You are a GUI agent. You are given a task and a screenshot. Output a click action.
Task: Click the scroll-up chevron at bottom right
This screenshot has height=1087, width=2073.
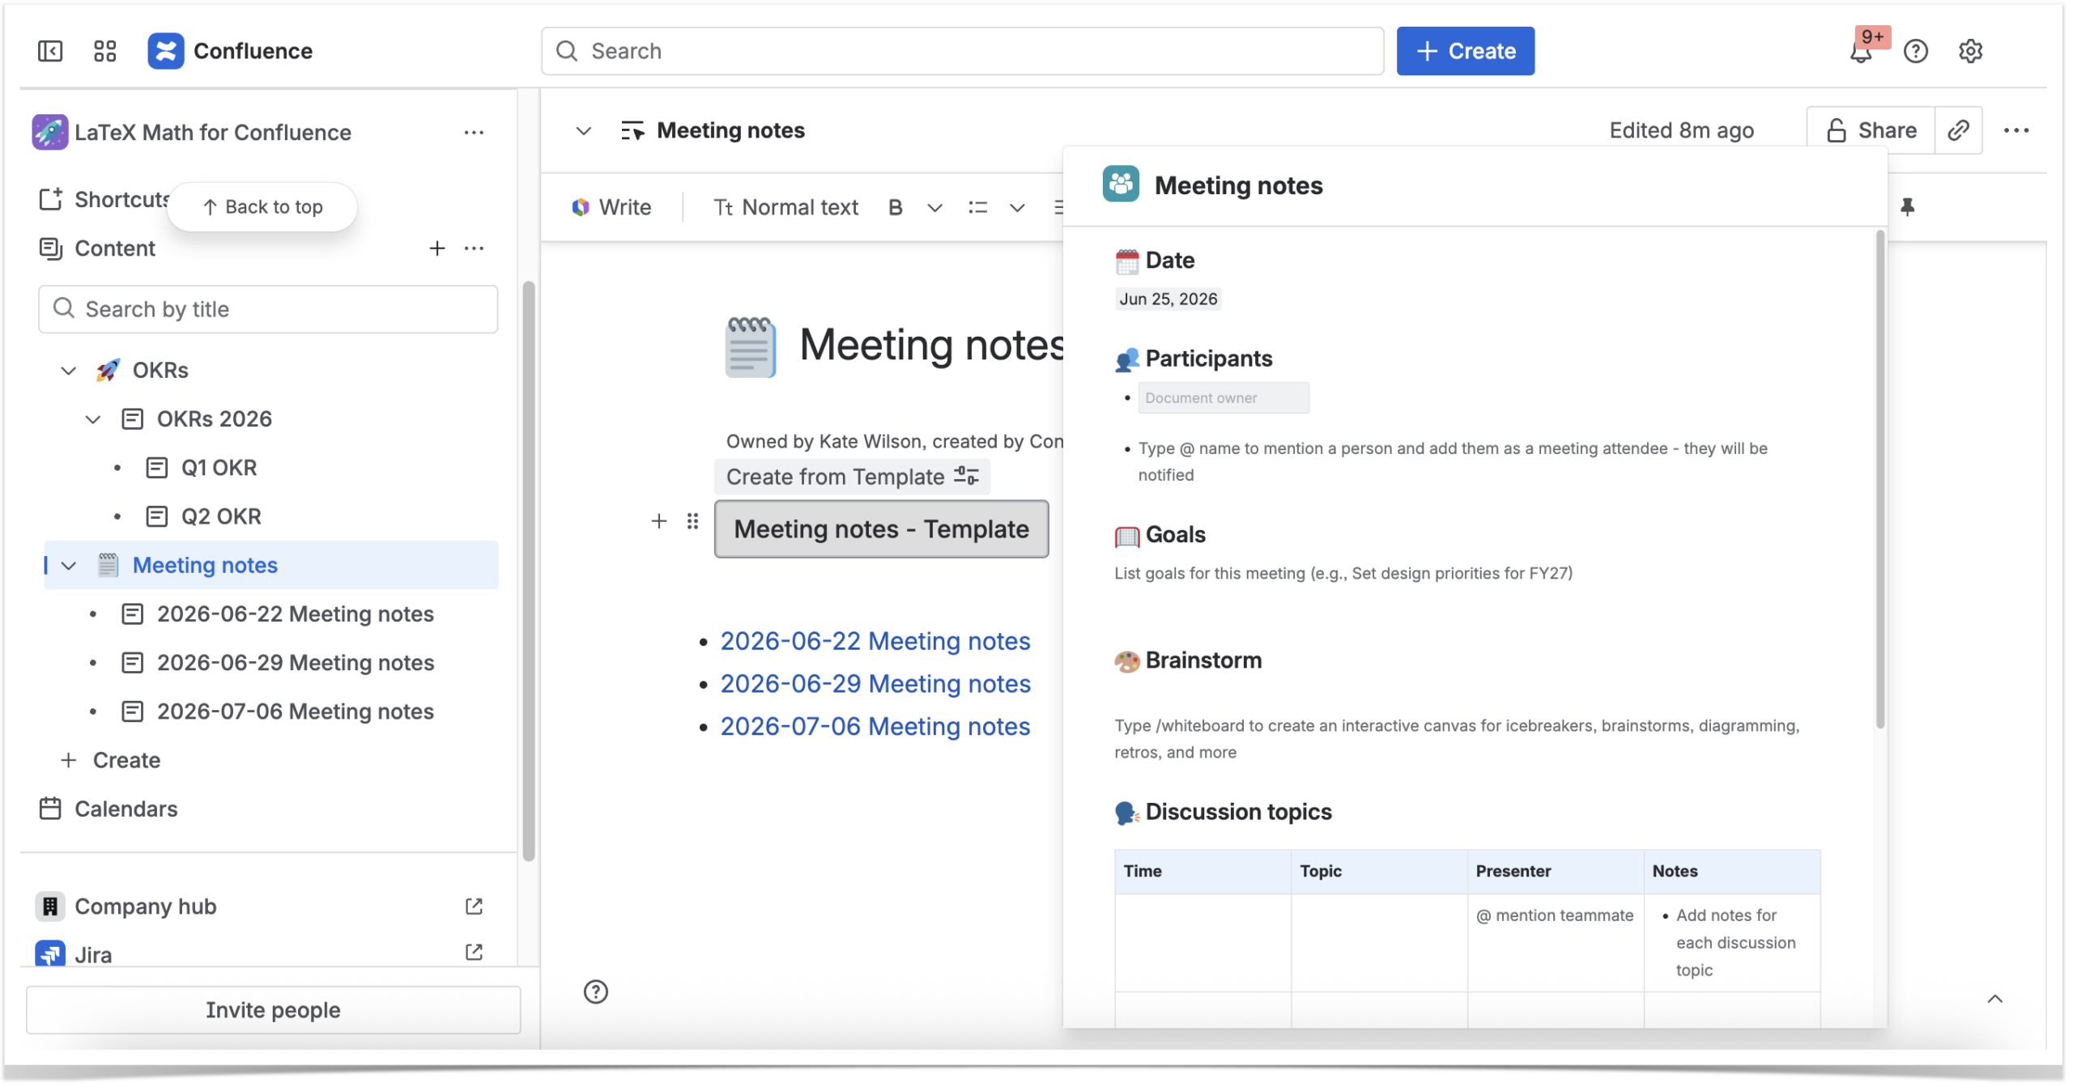(x=1995, y=999)
